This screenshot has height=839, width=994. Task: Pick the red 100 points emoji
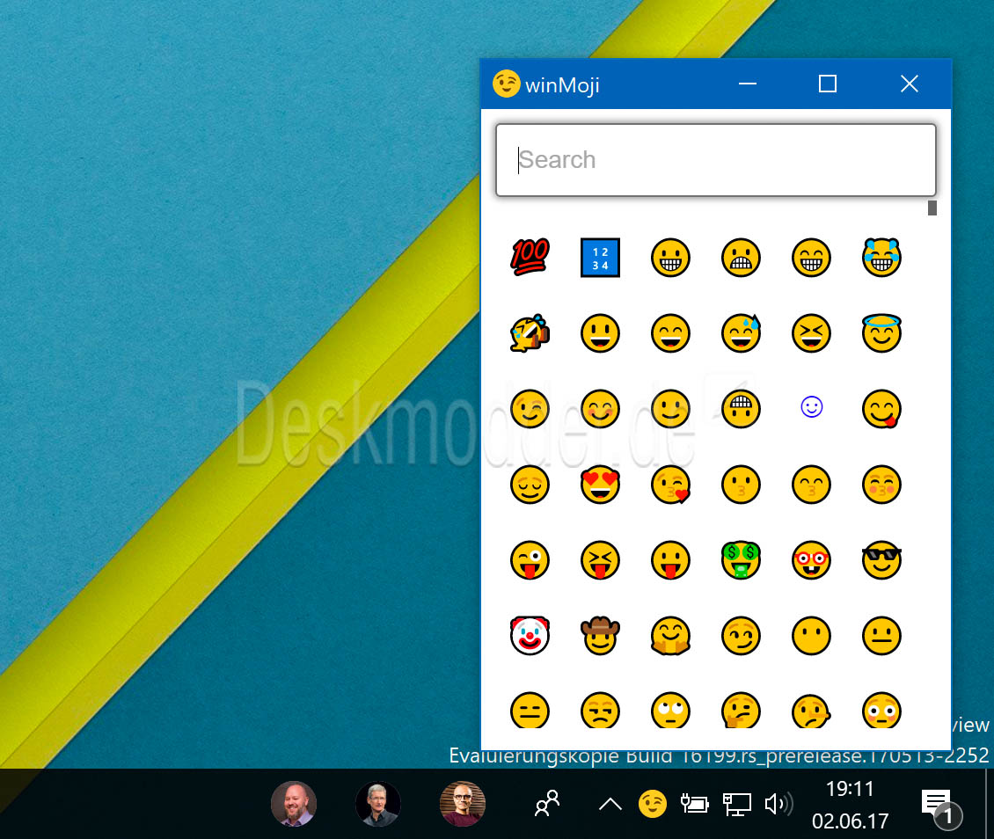point(530,258)
